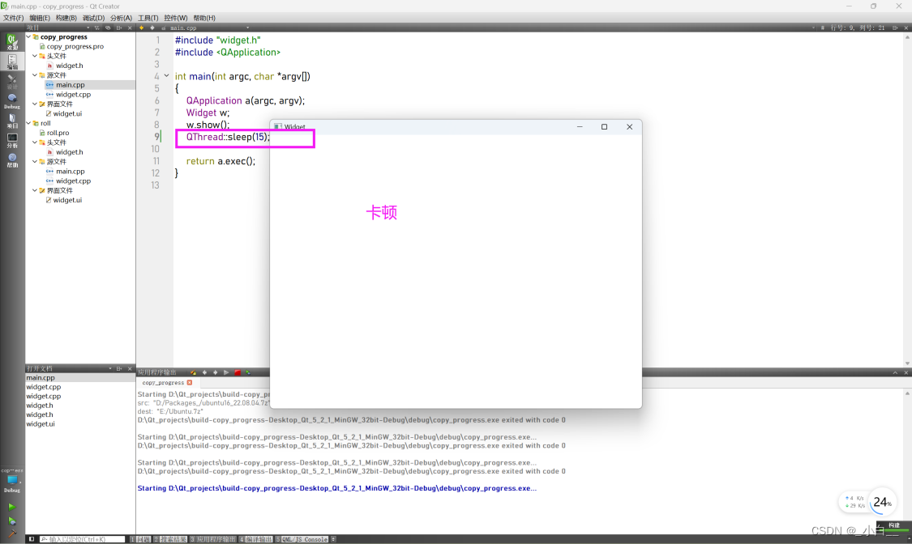Image resolution: width=912 pixels, height=544 pixels.
Task: Click the filter tree icon in the project panel
Action: 97,28
